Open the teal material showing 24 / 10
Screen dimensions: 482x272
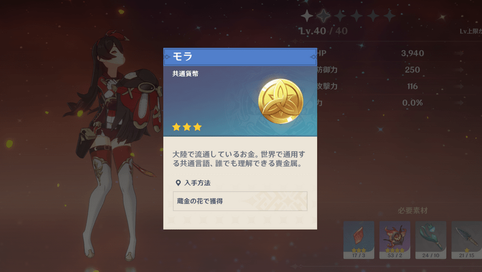[431, 240]
